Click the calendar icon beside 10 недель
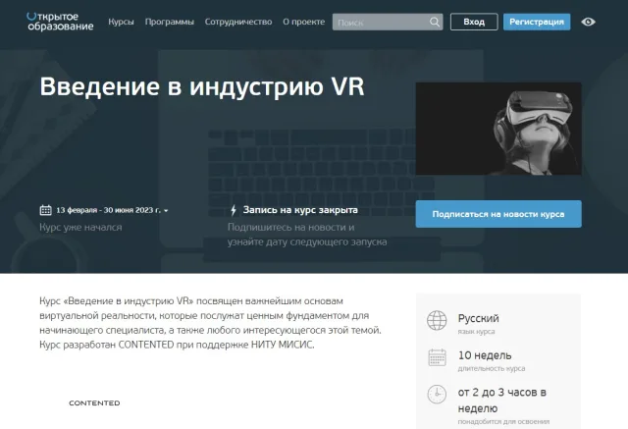628x429 pixels. [437, 357]
